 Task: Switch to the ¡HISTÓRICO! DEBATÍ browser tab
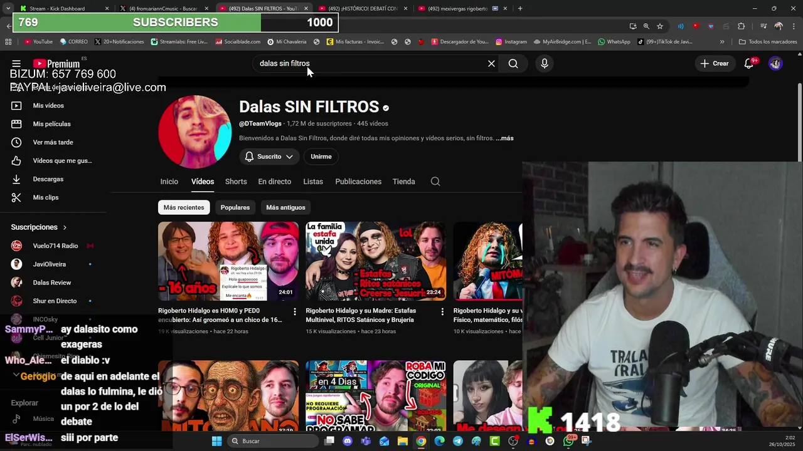(364, 9)
